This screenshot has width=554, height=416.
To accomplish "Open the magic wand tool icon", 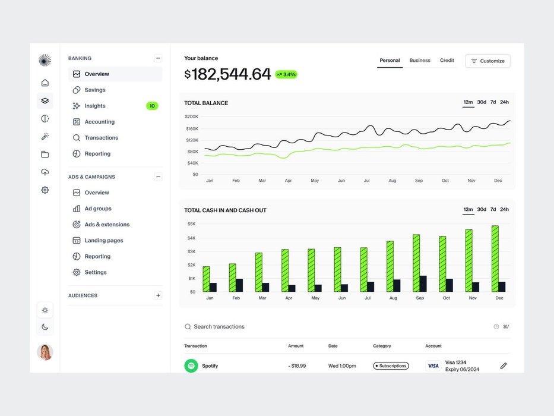I will tap(45, 137).
